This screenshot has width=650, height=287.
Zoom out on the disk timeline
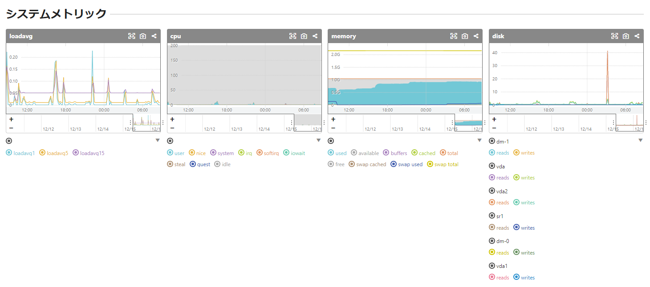[x=494, y=128]
